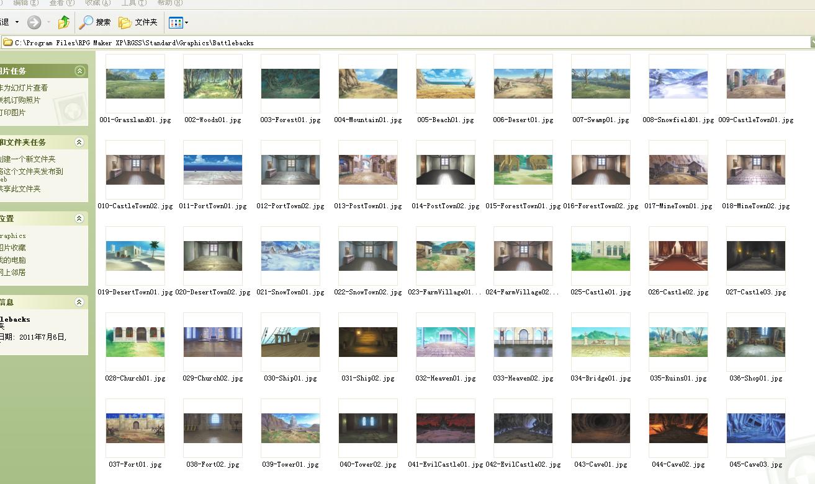The image size is (815, 484).
Task: Click the address bar path field
Action: click(406, 43)
